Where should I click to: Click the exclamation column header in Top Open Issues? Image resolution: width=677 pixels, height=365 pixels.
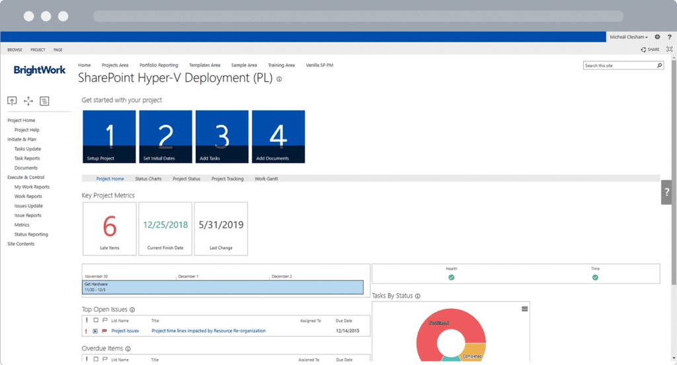click(87, 320)
